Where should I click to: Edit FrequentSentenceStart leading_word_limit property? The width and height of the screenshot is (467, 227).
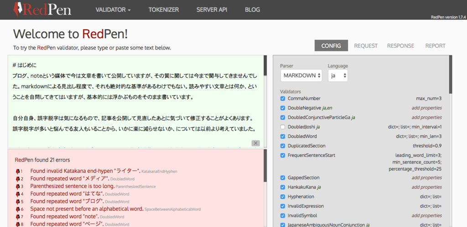(415, 162)
